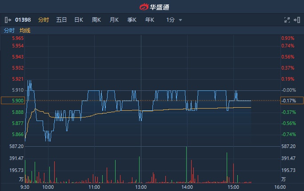Screen dimensions: 304x191
Task: Open the fullscreen expand icon
Action: 287,20
